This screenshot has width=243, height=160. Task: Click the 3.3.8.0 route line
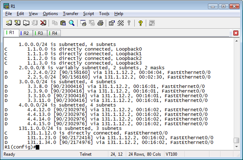click(105, 86)
